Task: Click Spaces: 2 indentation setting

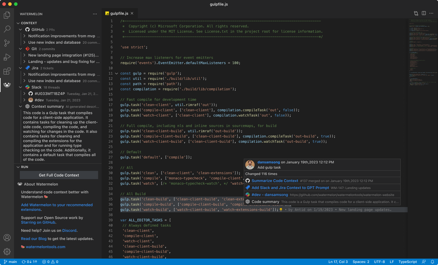Action: tap(361, 262)
